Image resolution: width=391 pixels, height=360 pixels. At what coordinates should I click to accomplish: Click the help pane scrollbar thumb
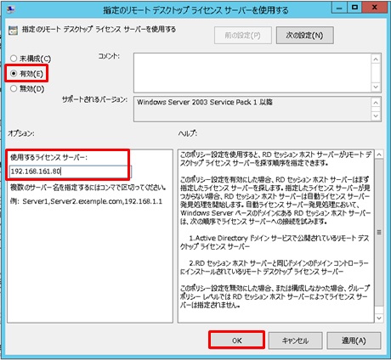coord(379,233)
